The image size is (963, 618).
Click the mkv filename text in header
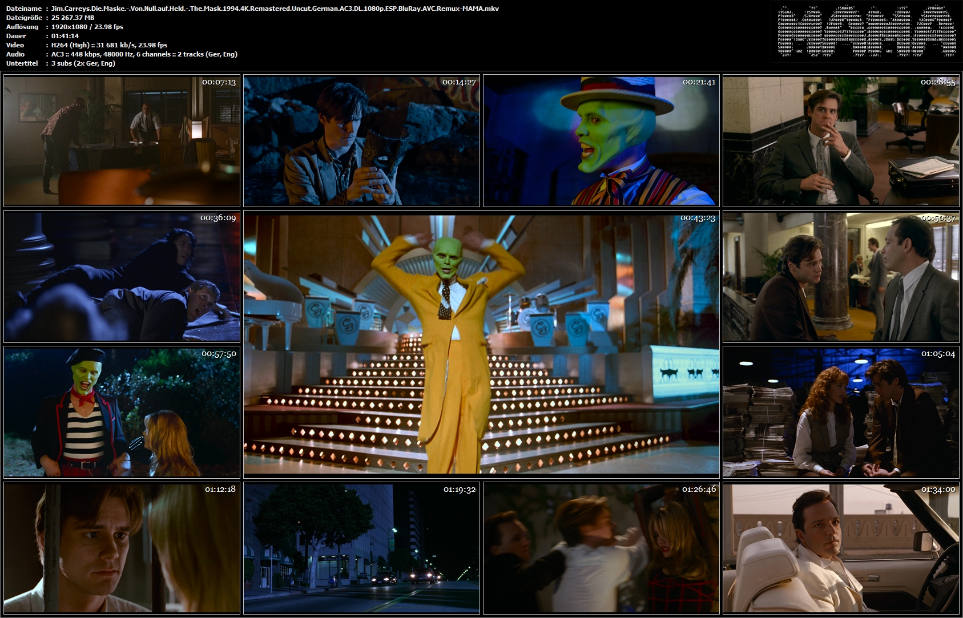tap(275, 9)
